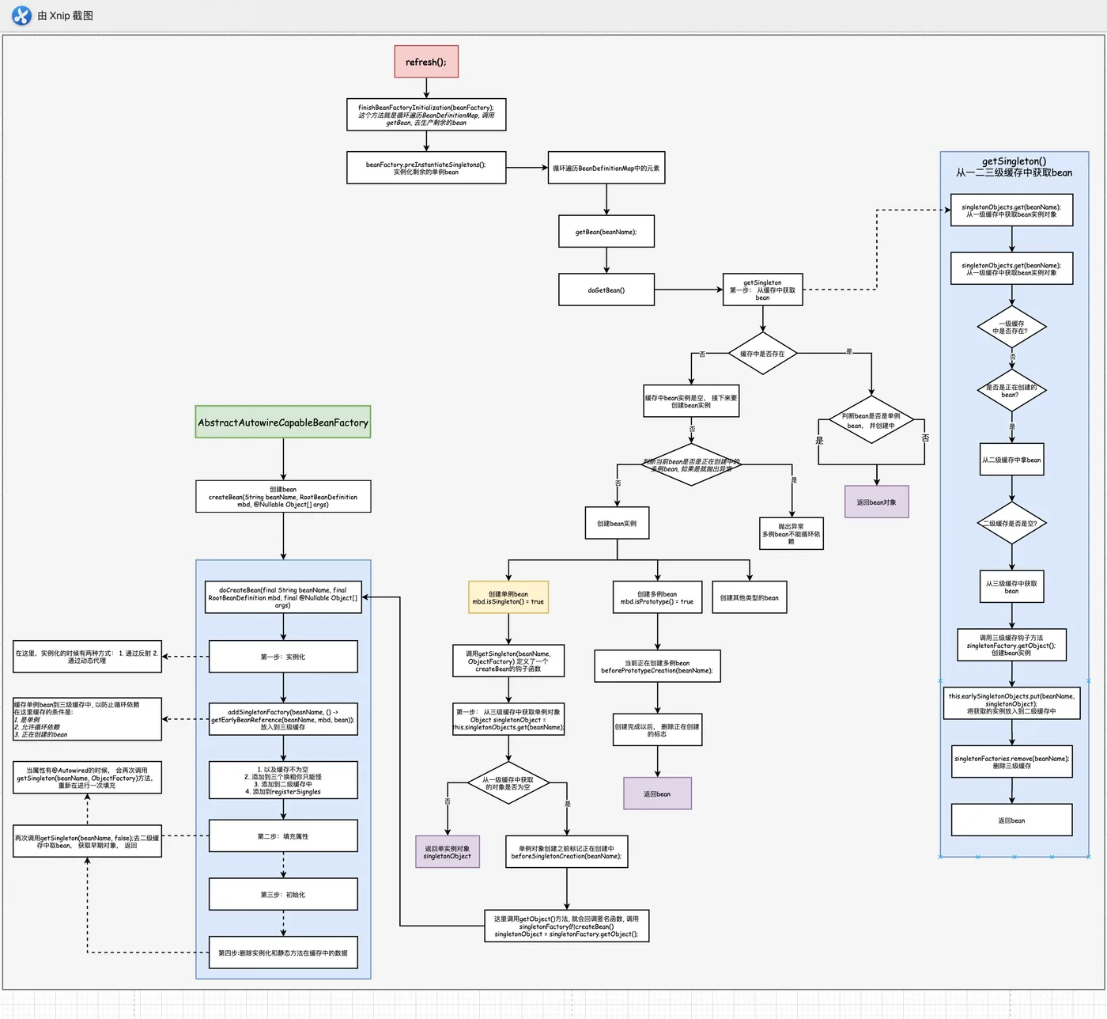Select the note 再次调用getSingleton(beanName, false)
The height and width of the screenshot is (1019, 1107).
tap(87, 841)
